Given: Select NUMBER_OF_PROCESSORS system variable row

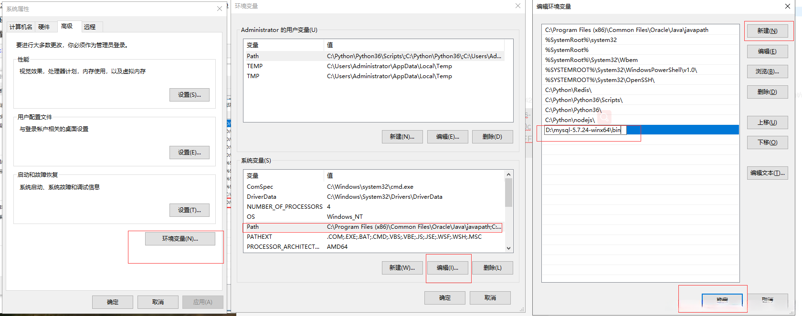Looking at the screenshot, I should point(374,207).
